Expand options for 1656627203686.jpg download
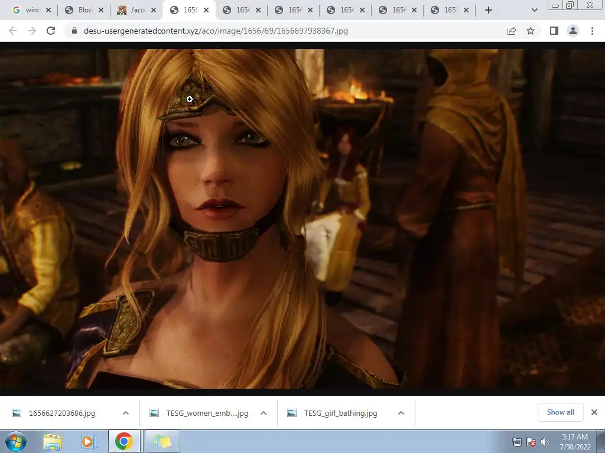The width and height of the screenshot is (605, 453). pyautogui.click(x=126, y=413)
